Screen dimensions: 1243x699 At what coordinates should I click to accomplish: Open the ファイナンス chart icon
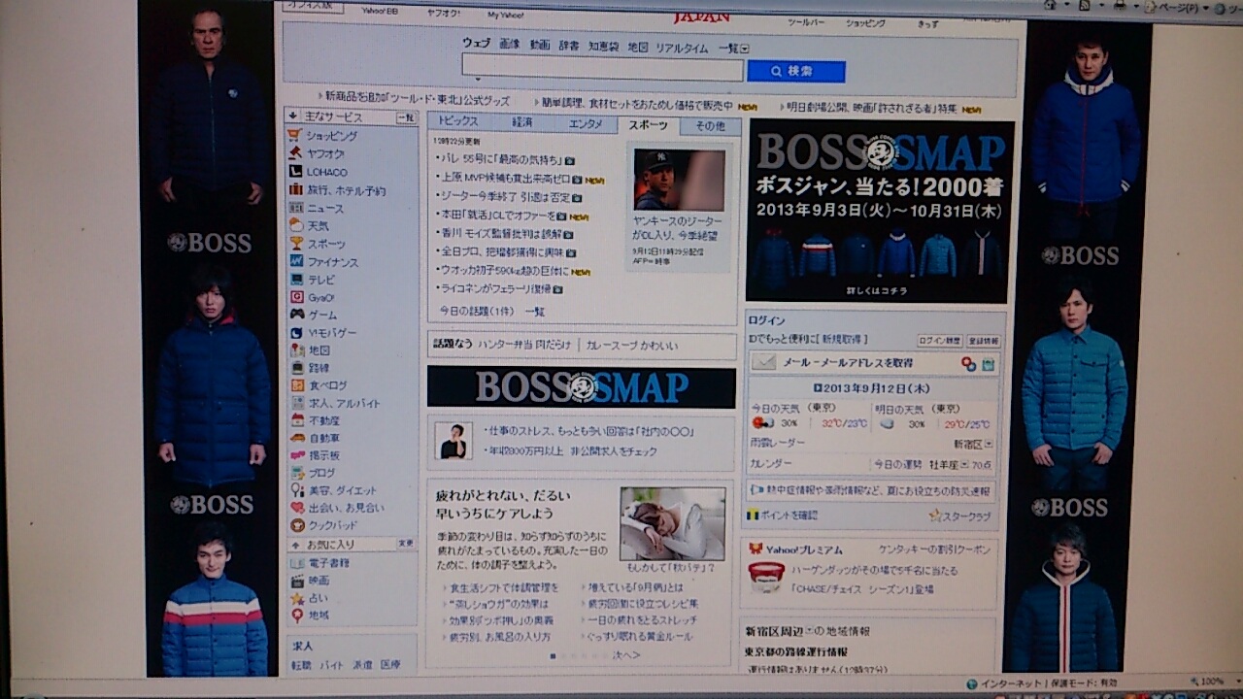[x=296, y=261]
